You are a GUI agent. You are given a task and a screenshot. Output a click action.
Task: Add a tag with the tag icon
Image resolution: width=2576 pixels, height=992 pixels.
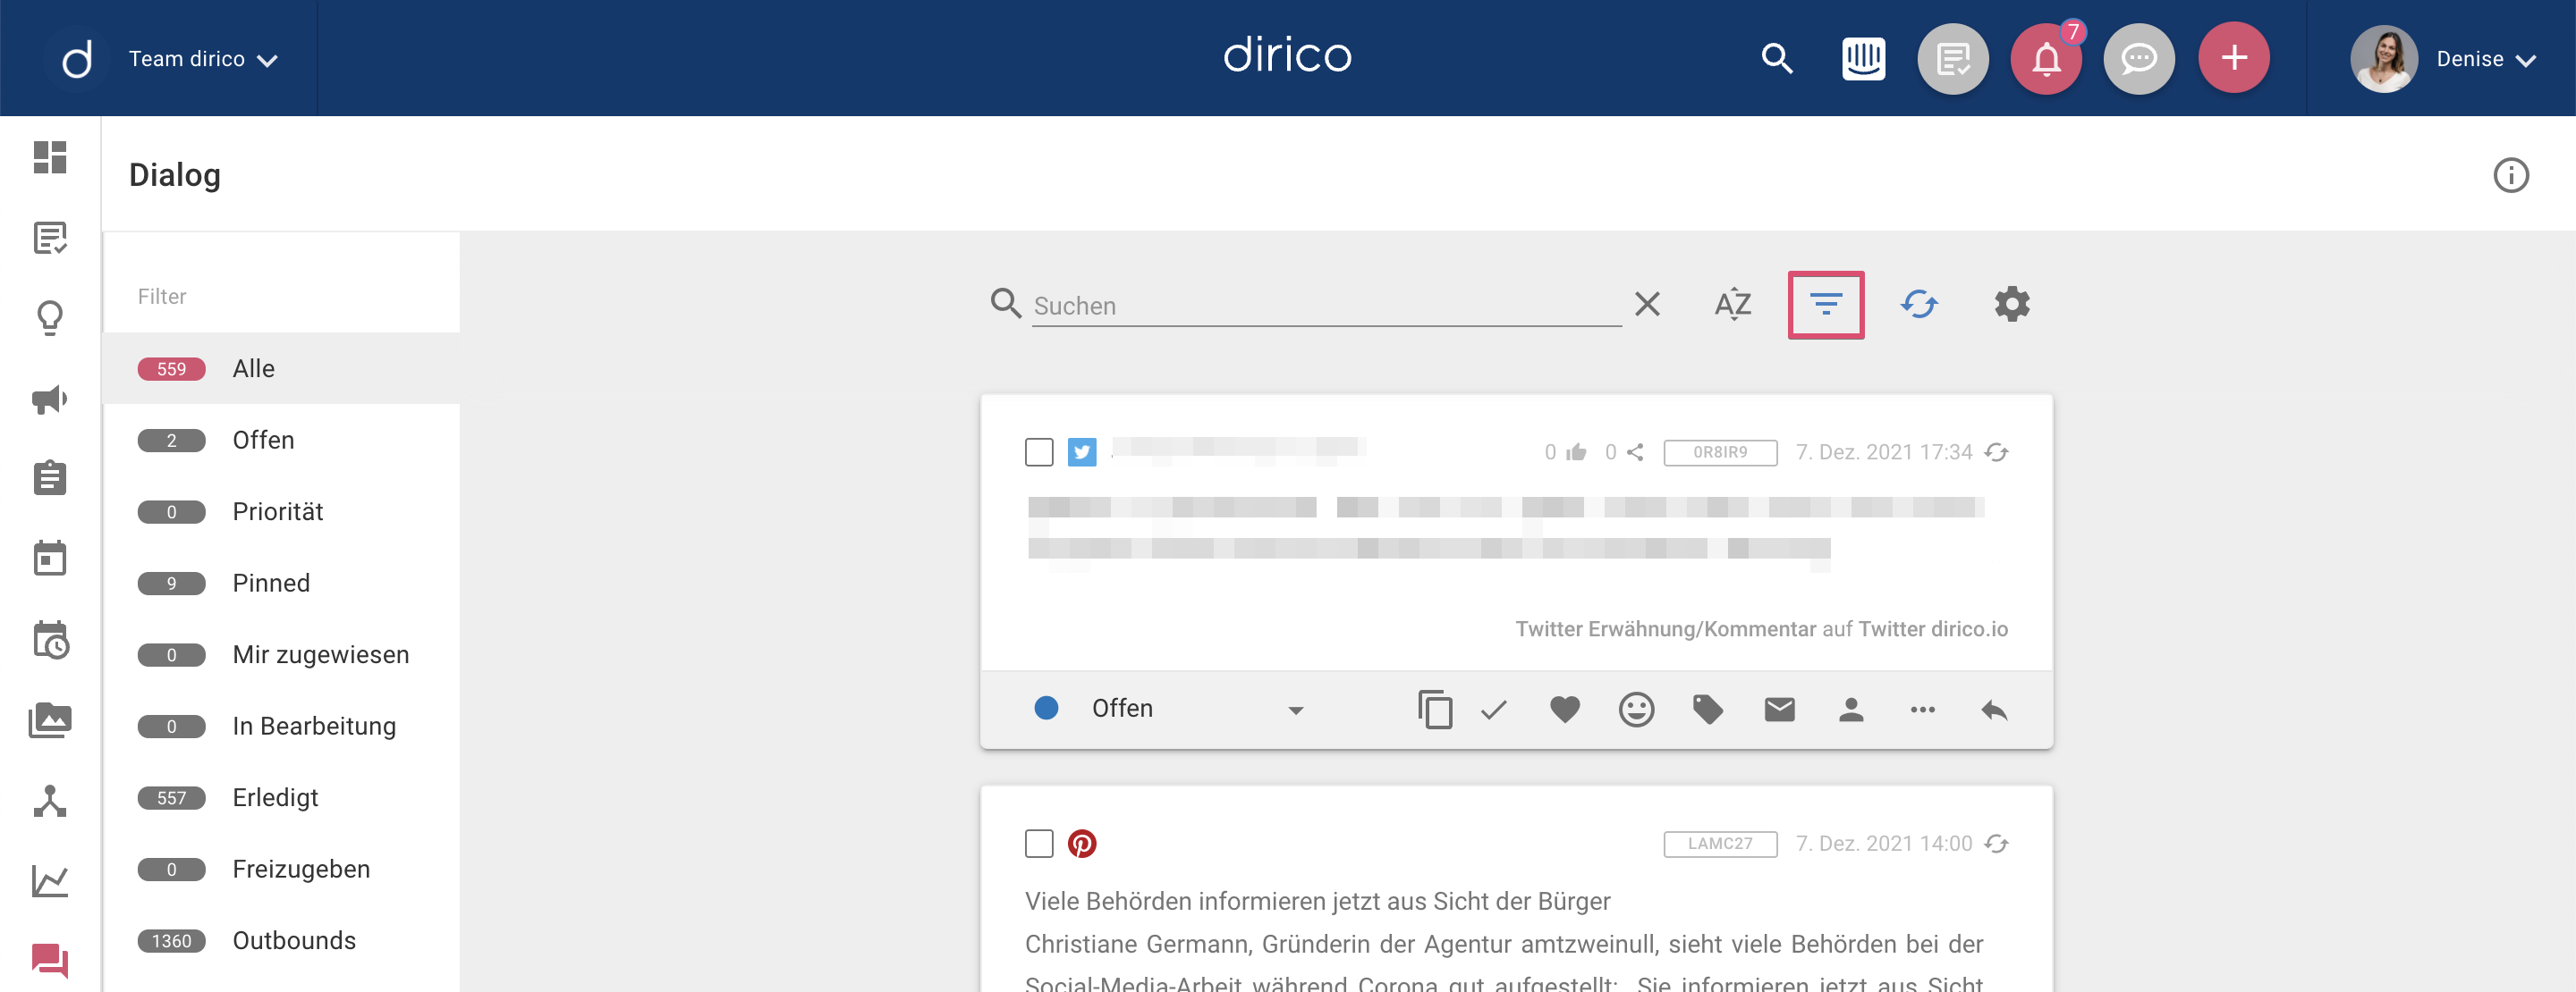coord(1707,710)
